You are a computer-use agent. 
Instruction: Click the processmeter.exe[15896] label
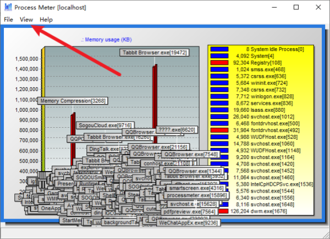point(197,195)
